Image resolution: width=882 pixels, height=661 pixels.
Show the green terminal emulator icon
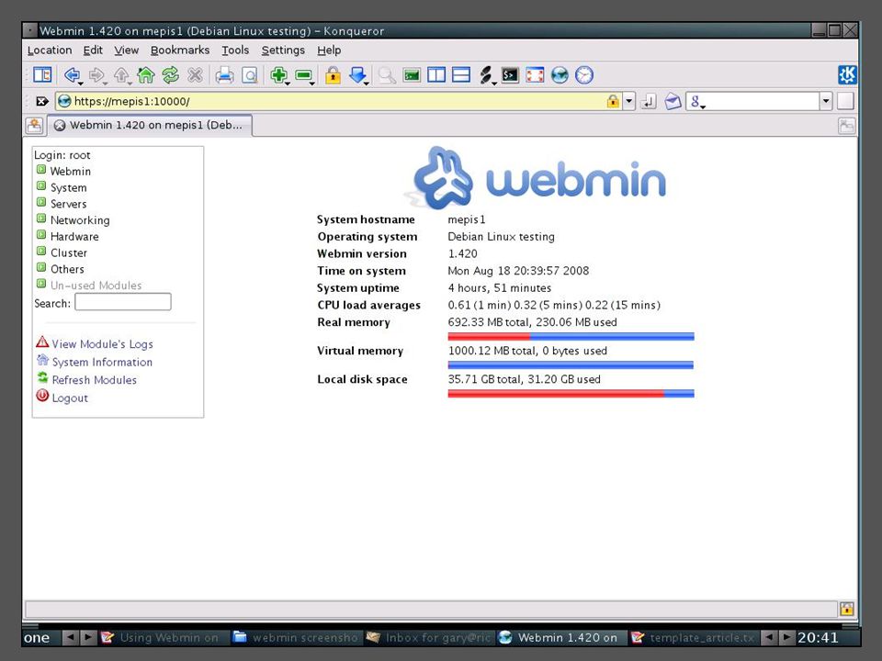412,74
